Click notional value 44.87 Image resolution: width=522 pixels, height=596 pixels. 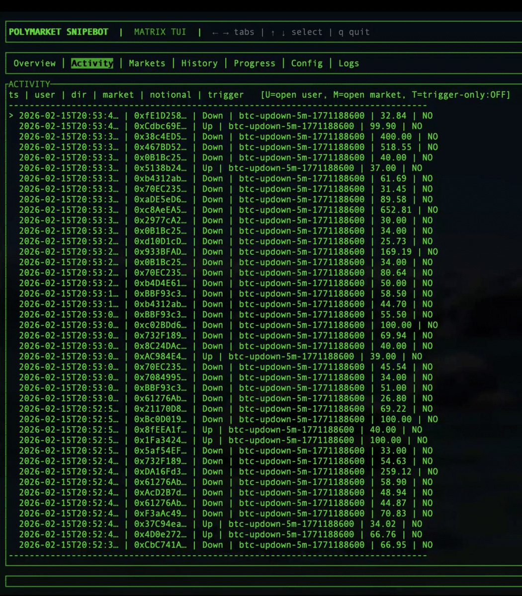click(393, 503)
